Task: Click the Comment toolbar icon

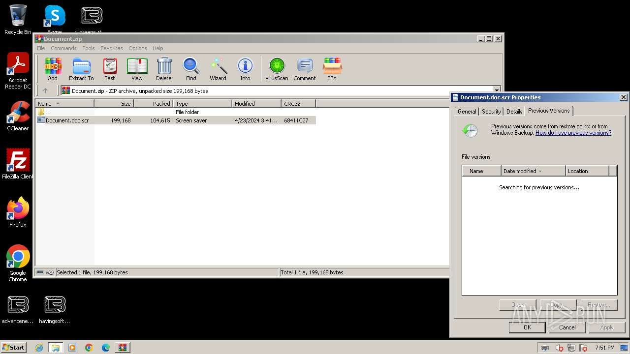Action: tap(305, 69)
